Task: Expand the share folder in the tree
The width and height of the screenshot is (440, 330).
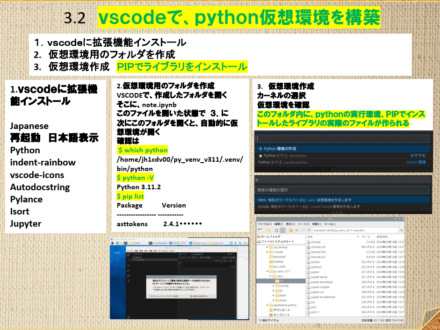Action: pyautogui.click(x=274, y=300)
